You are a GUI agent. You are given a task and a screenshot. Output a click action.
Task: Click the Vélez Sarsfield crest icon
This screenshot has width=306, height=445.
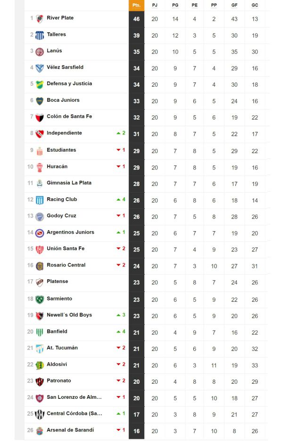click(x=40, y=68)
